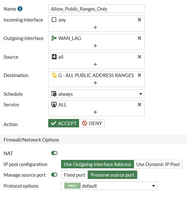Expand the Protocol options dropdown
This screenshot has height=197, width=187.
click(x=109, y=186)
